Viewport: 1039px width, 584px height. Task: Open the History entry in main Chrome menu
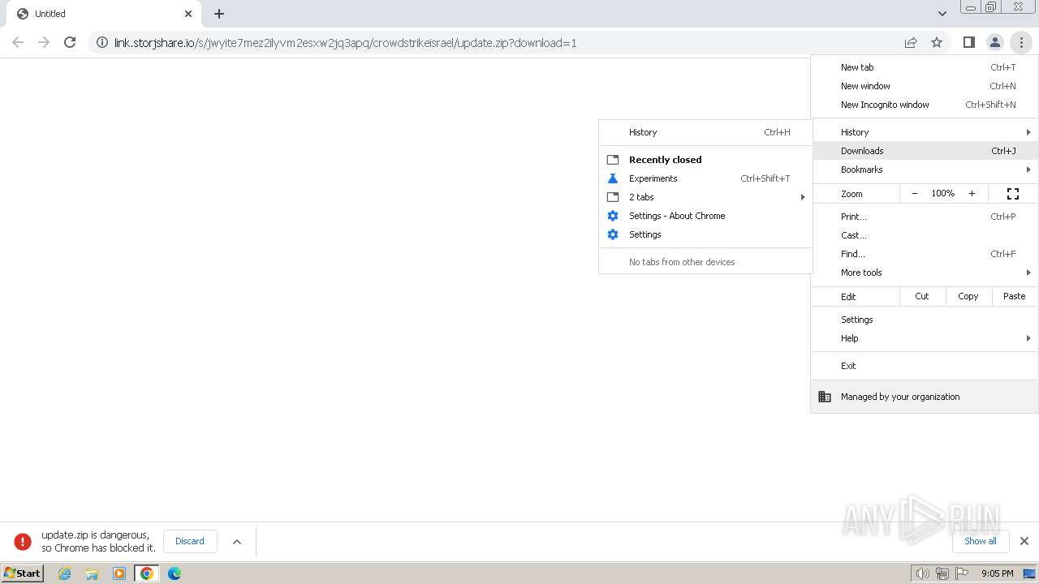(925, 132)
